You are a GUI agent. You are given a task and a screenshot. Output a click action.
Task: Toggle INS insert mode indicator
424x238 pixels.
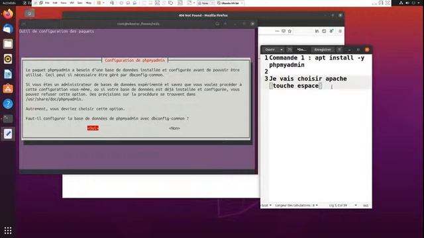click(366, 206)
